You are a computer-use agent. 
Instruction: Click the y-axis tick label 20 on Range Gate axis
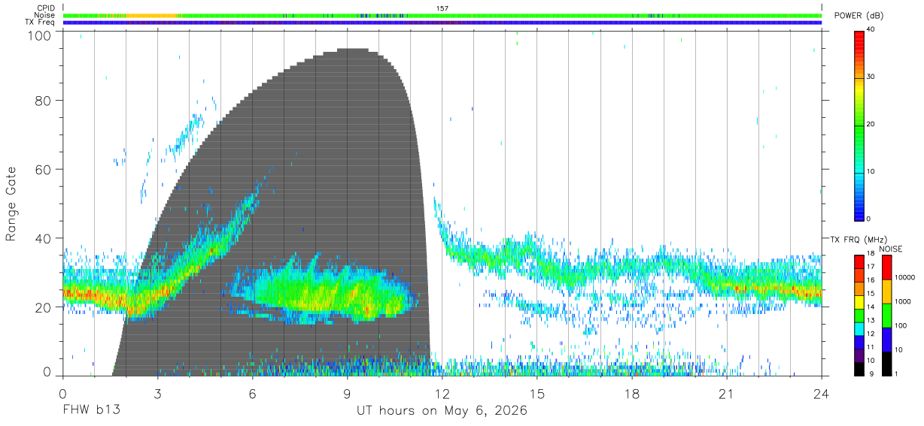44,307
